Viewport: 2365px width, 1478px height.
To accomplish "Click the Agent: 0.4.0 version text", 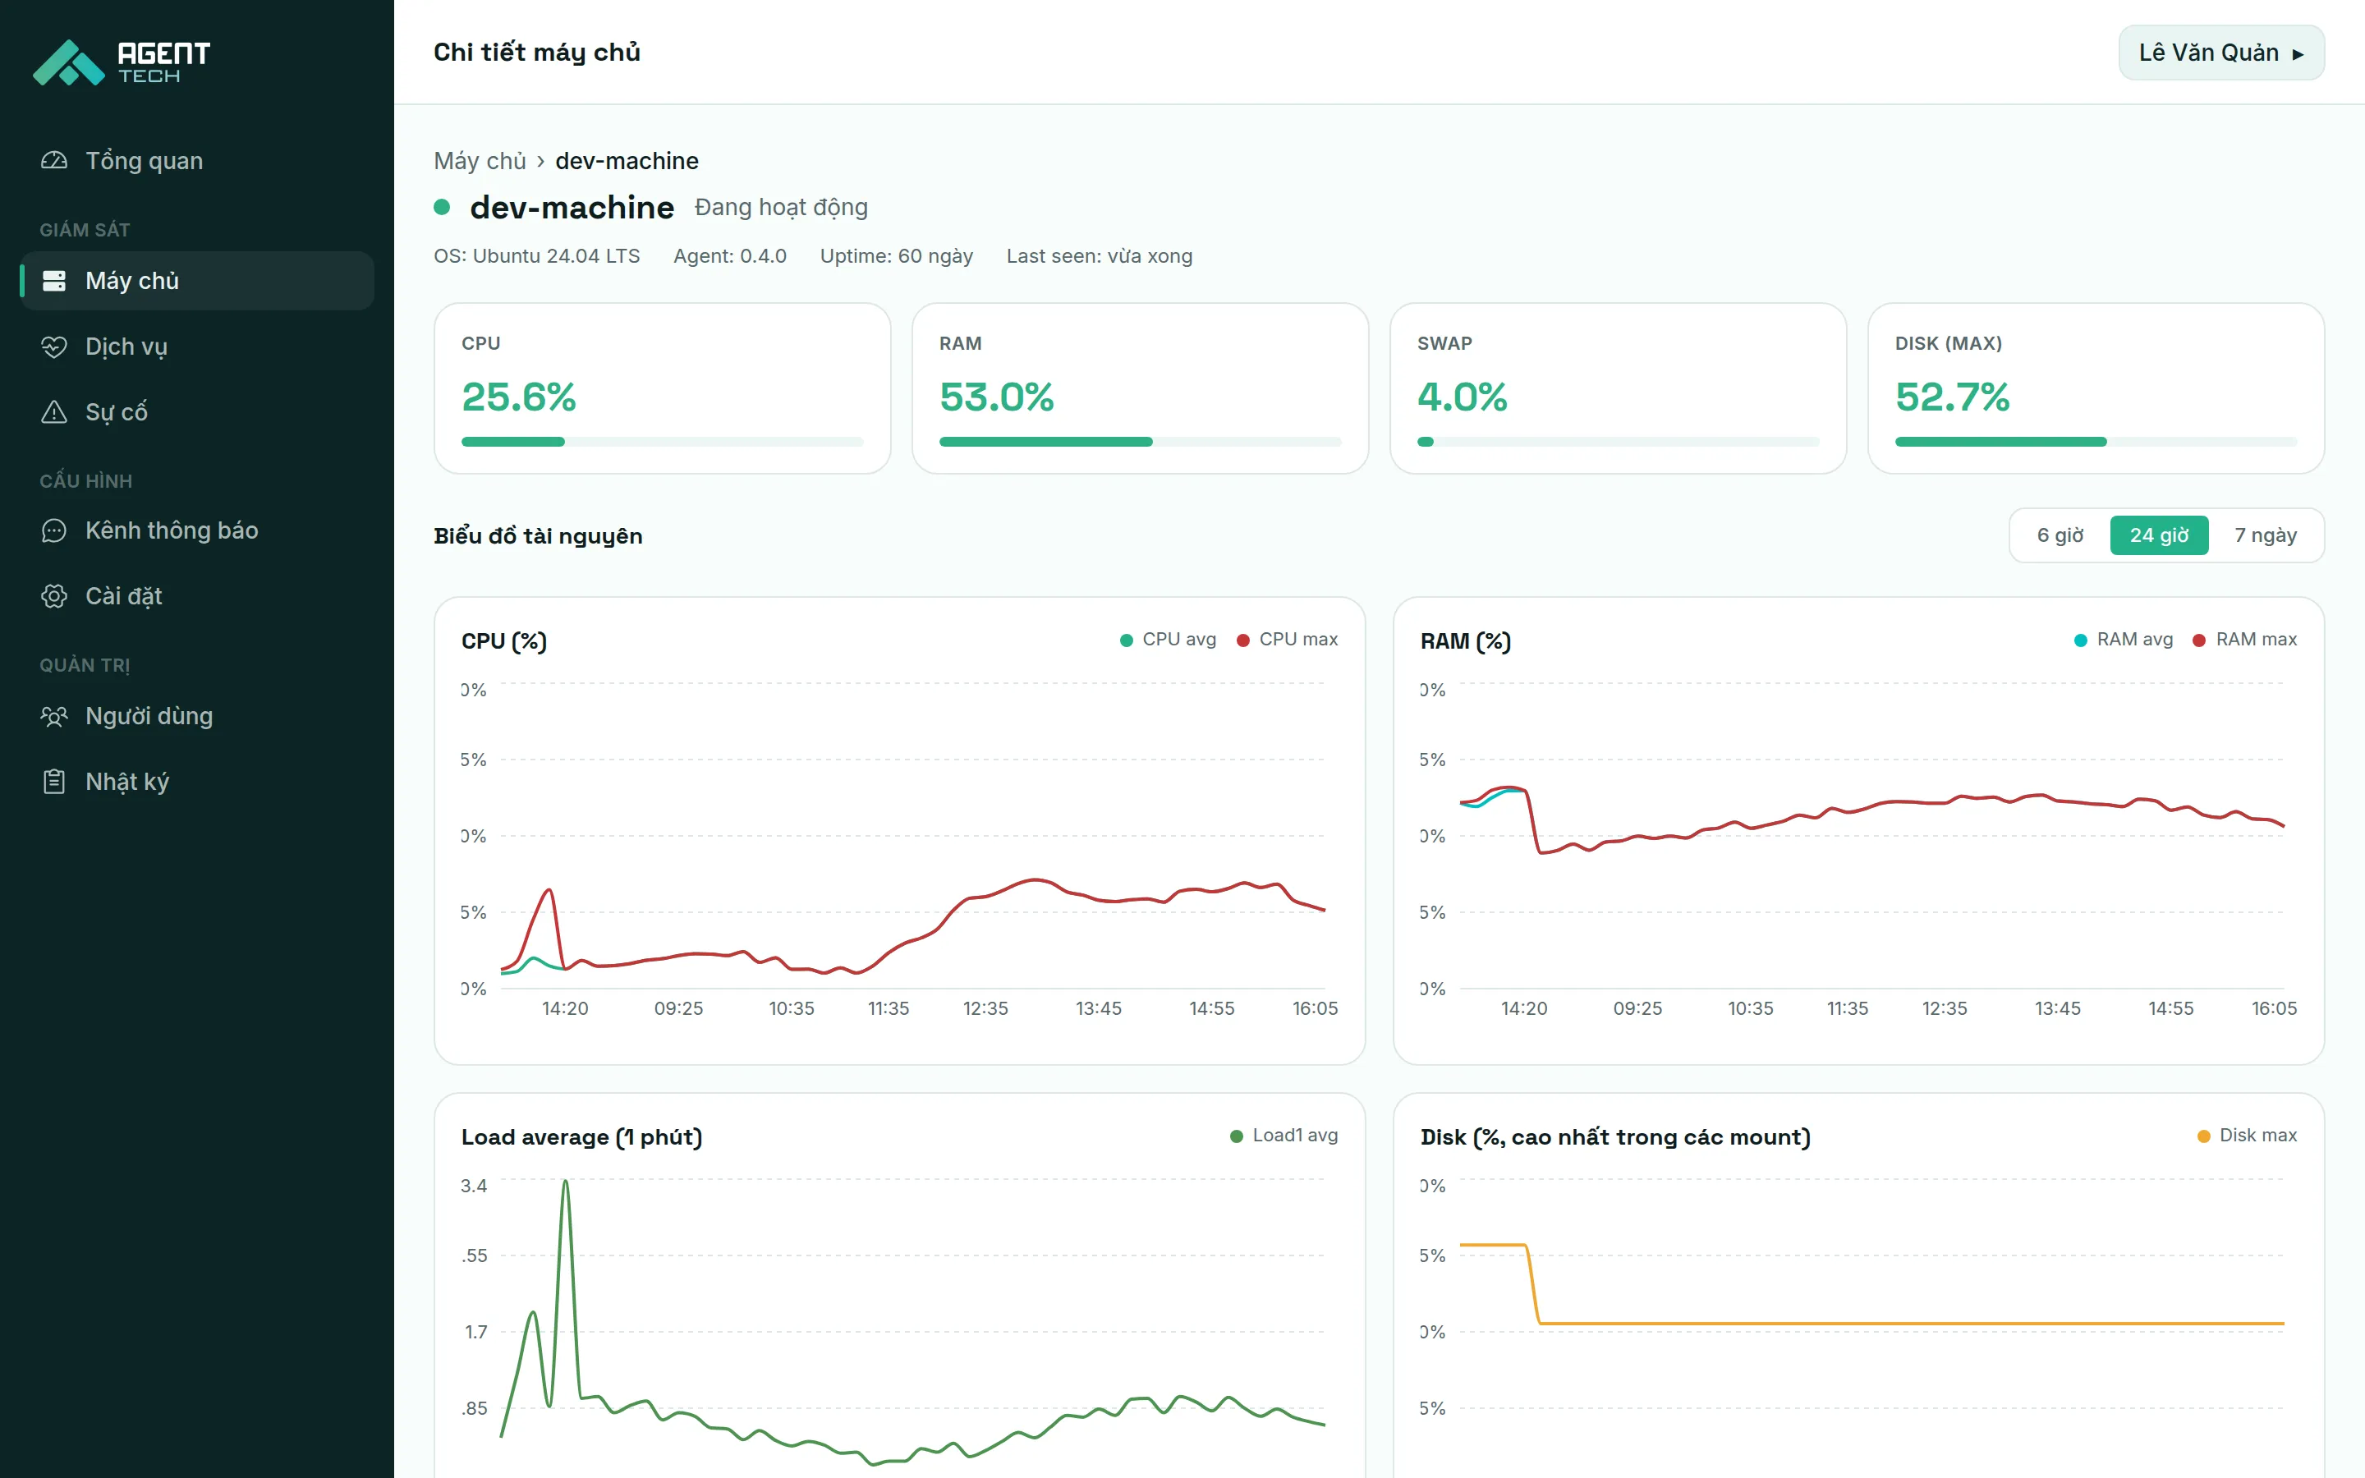I will tap(729, 256).
